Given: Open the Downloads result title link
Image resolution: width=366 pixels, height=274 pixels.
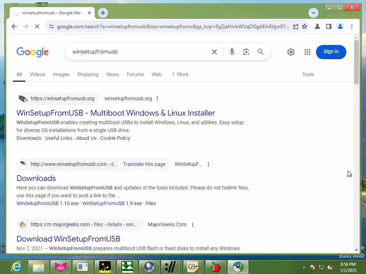Looking at the screenshot, I should tap(36, 178).
